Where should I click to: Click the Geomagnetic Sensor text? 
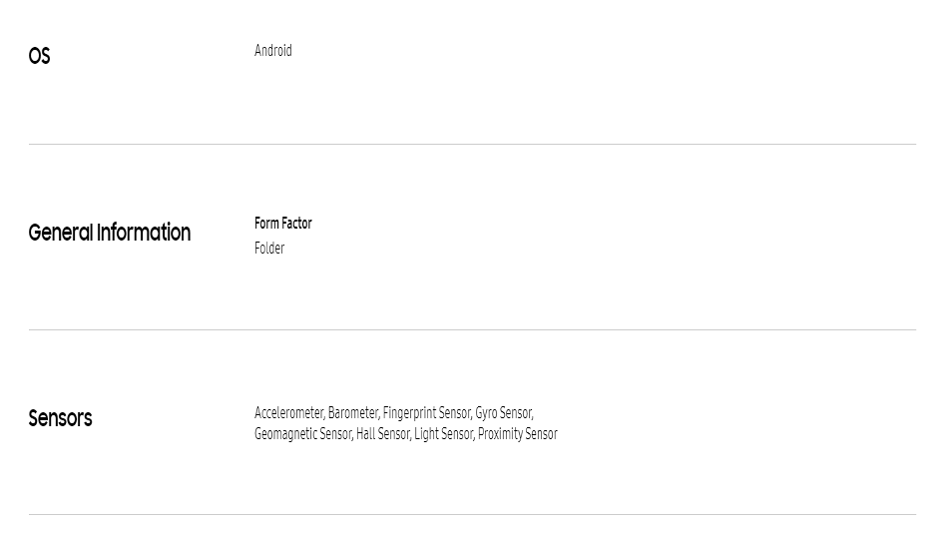[x=303, y=434]
